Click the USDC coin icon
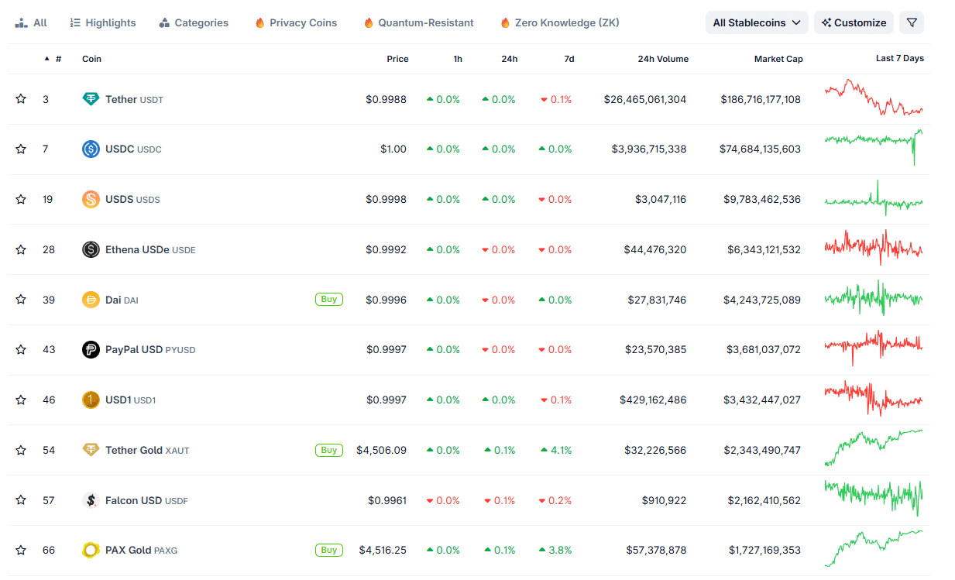955x580 pixels. [x=90, y=149]
